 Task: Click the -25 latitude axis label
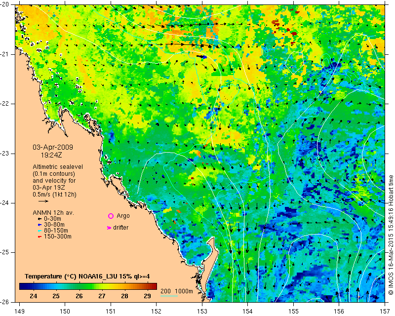(5, 252)
